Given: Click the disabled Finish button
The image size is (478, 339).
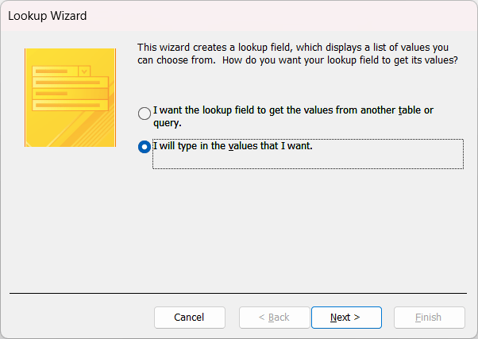Looking at the screenshot, I should (429, 317).
